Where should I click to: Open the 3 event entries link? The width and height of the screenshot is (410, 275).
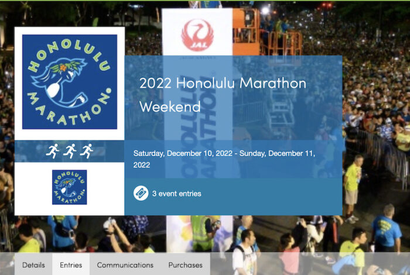(177, 194)
